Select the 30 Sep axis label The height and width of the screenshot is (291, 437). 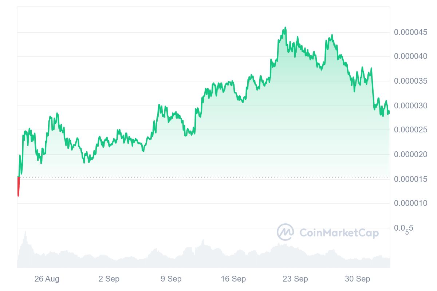[357, 279]
